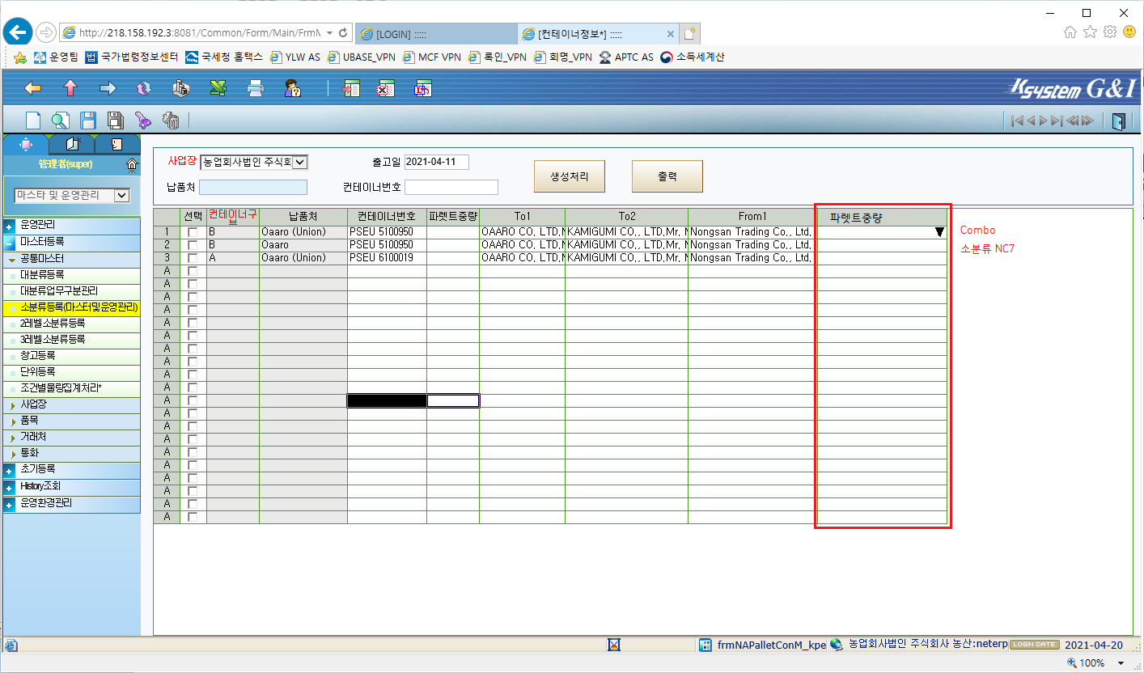
Task: Open the 사업장 dropdown
Action: [x=300, y=162]
